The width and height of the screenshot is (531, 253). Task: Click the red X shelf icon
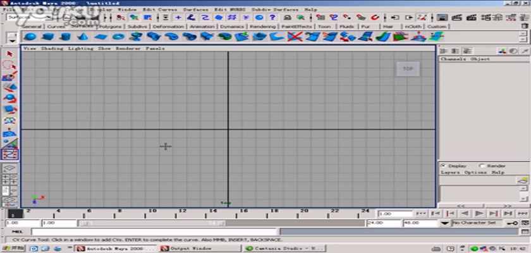[x=293, y=37]
